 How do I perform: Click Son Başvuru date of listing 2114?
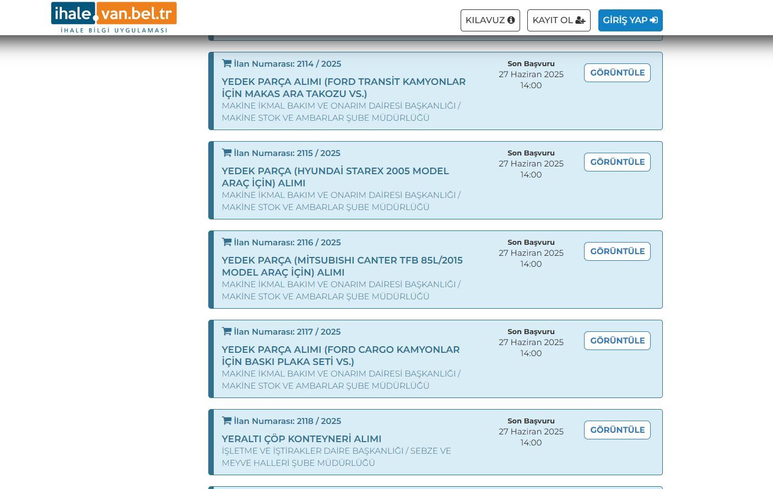(x=531, y=80)
